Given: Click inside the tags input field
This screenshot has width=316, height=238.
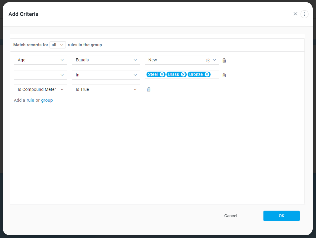Looking at the screenshot, I should point(214,75).
